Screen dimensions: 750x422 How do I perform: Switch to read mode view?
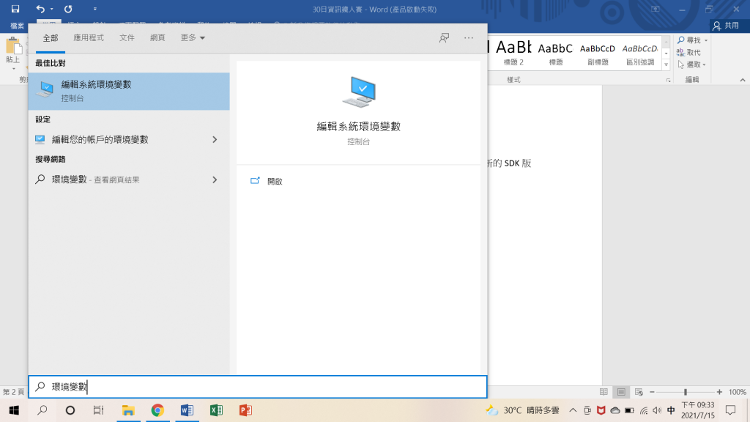604,392
